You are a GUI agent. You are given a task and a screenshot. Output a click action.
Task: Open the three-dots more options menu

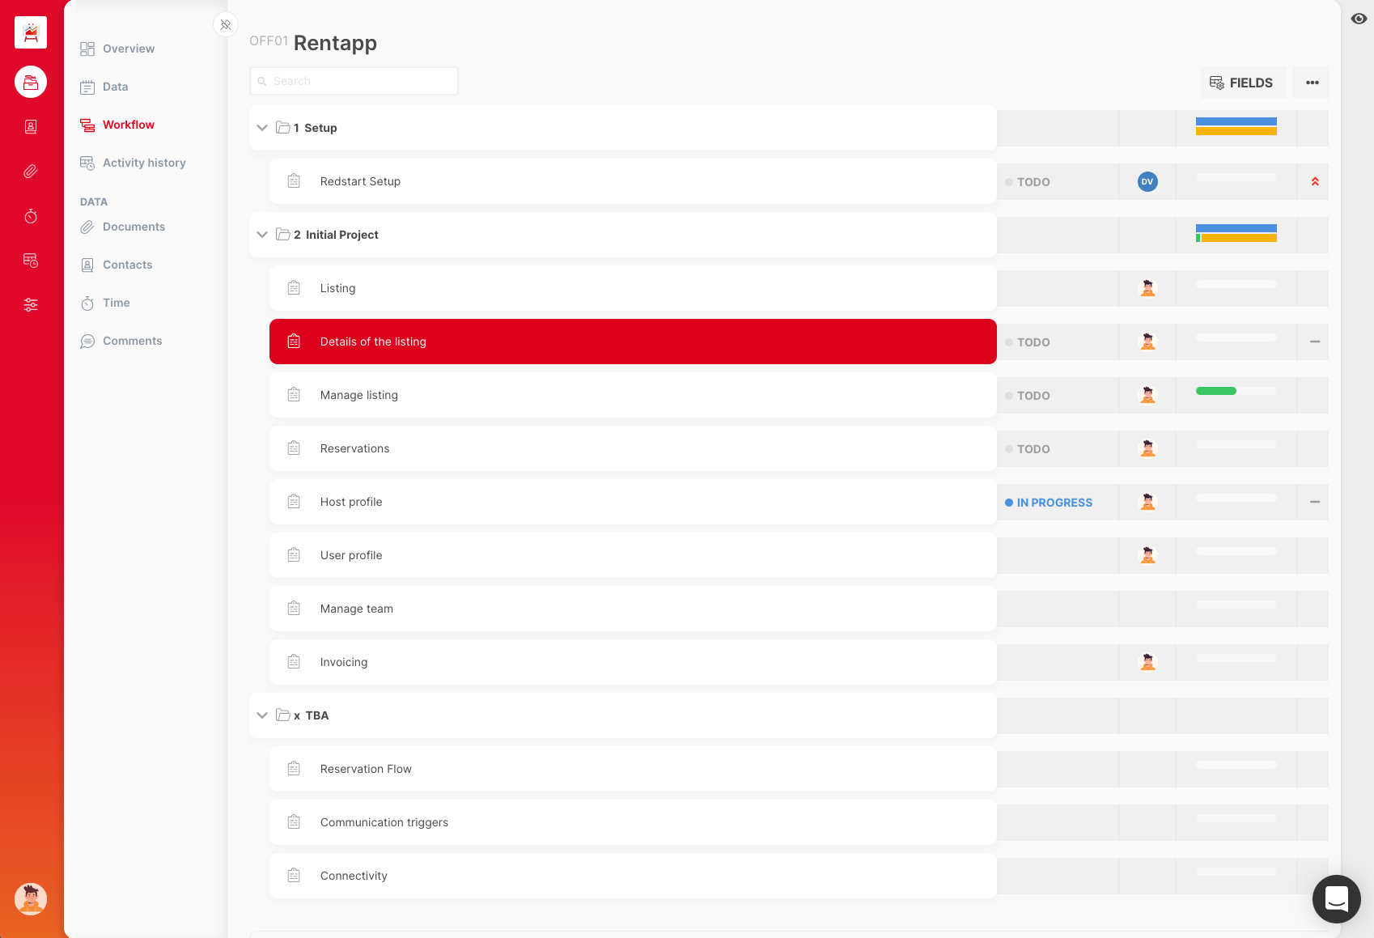1312,83
